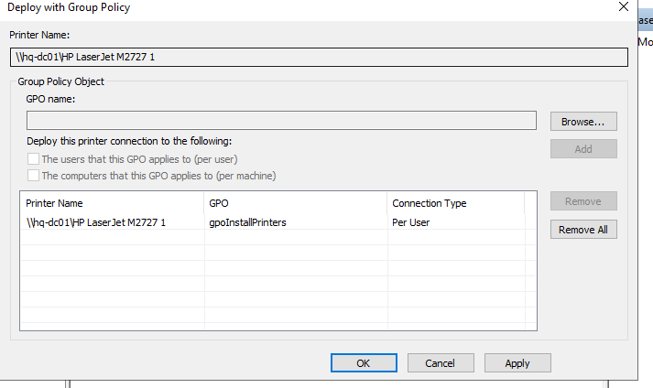Viewport: 653px width, 388px height.
Task: Click the Browse... button
Action: coord(583,121)
